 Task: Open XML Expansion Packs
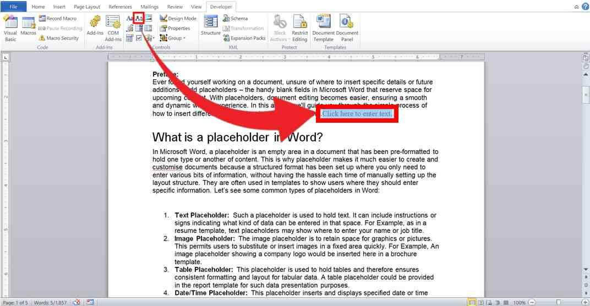244,38
